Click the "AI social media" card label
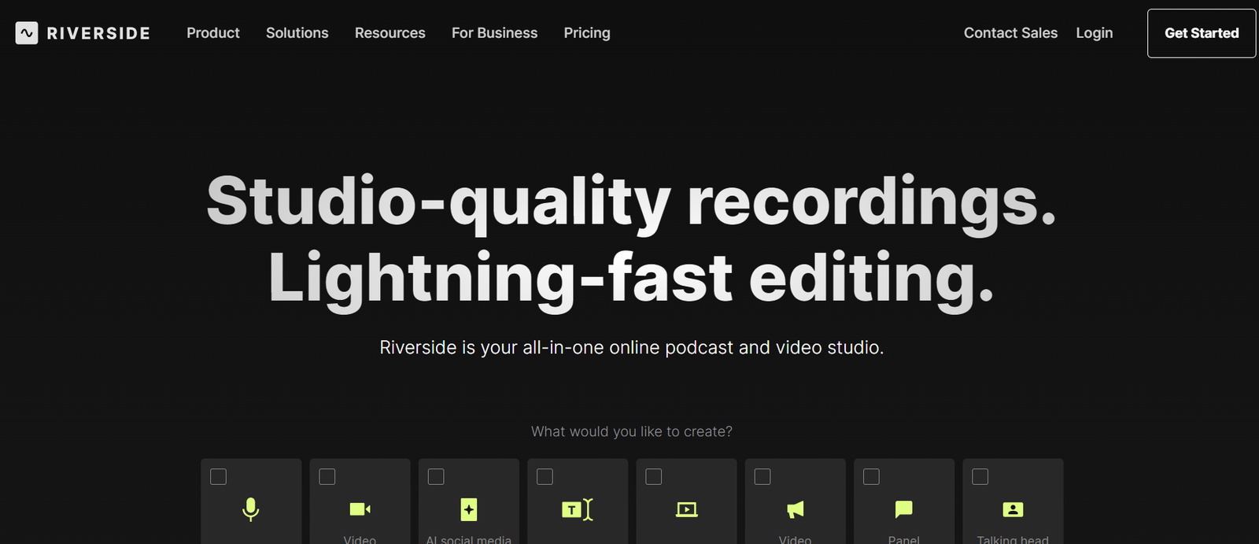Viewport: 1259px width, 544px height. [469, 539]
